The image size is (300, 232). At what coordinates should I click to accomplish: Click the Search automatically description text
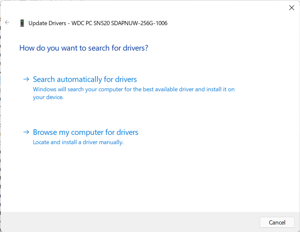point(134,93)
